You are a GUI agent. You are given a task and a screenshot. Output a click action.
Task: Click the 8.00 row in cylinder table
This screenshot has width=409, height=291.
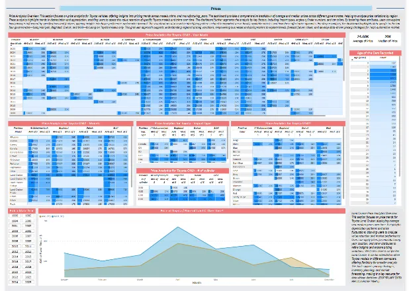[181, 199]
